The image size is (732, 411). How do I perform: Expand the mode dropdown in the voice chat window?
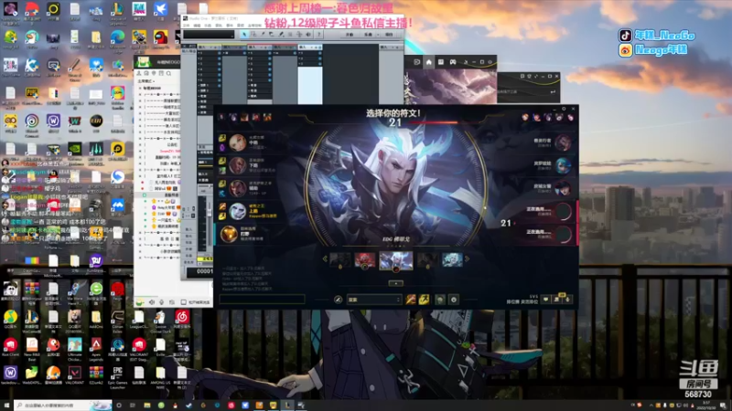[x=146, y=81]
